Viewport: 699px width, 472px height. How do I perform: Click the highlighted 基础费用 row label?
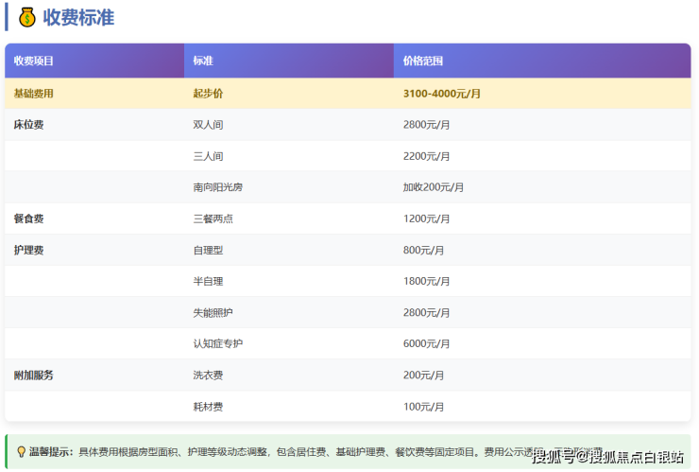click(34, 94)
